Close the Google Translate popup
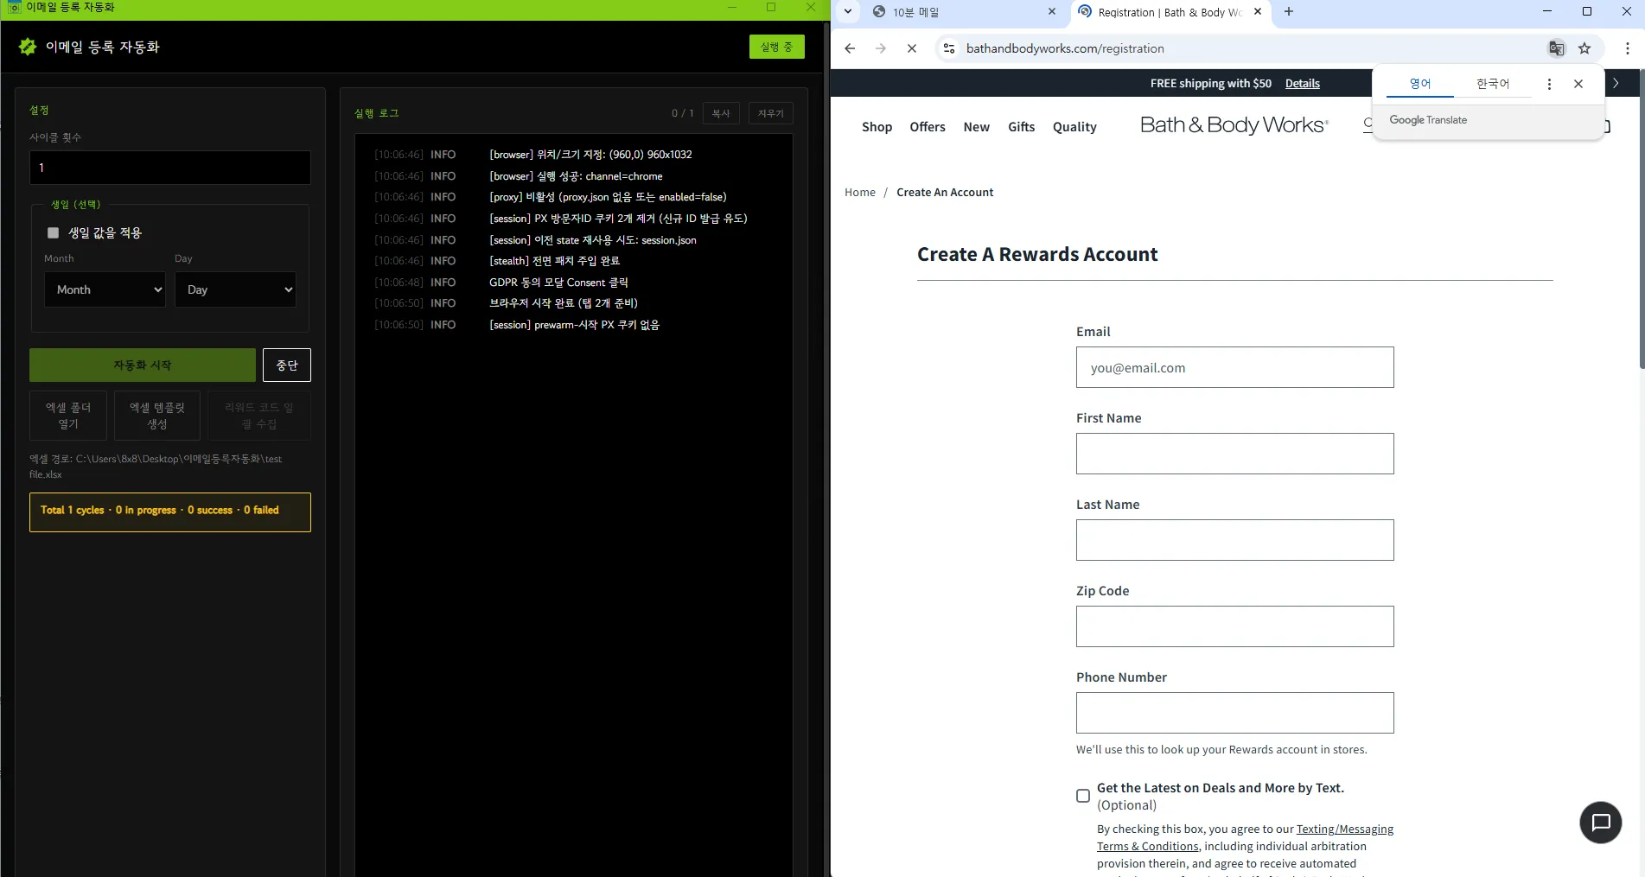This screenshot has height=877, width=1645. (1578, 84)
